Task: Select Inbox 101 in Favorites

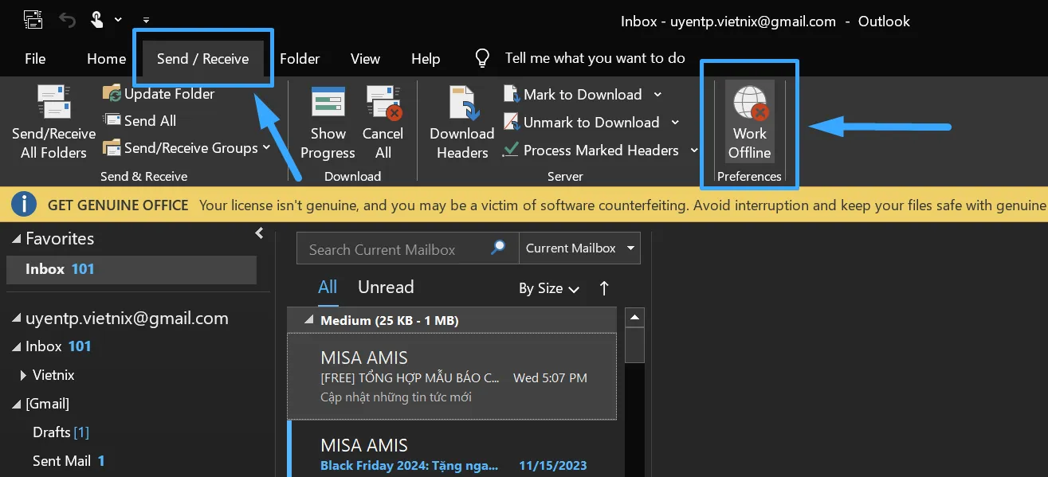Action: 131,269
